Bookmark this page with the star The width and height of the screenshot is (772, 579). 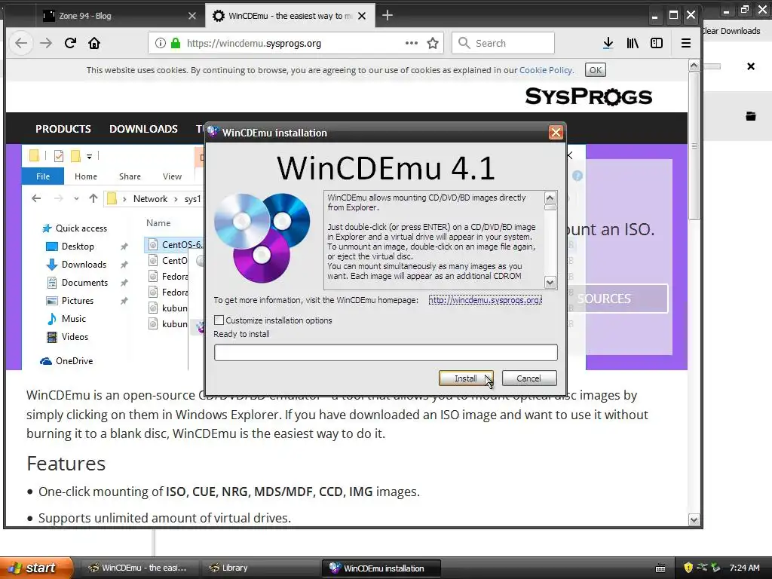[433, 43]
